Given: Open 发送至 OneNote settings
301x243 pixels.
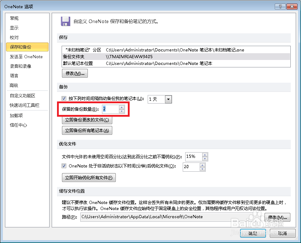Looking at the screenshot, I should point(27,57).
